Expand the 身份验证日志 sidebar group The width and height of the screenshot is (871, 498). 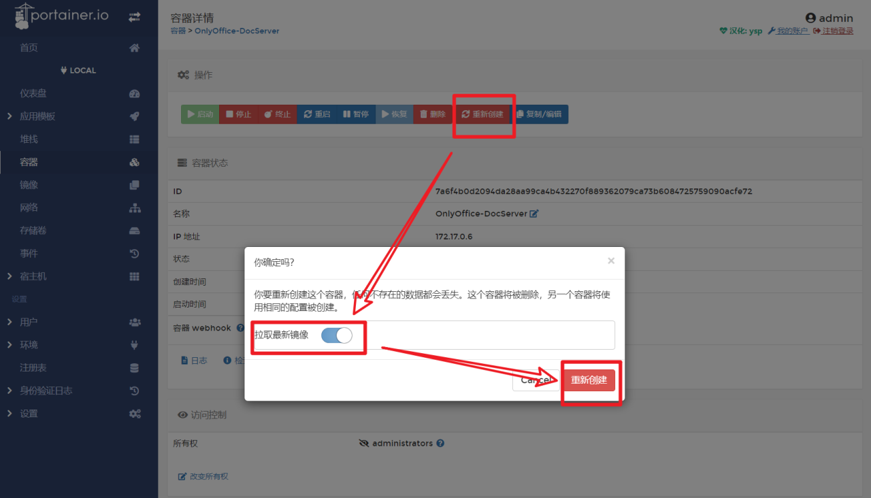pyautogui.click(x=10, y=391)
